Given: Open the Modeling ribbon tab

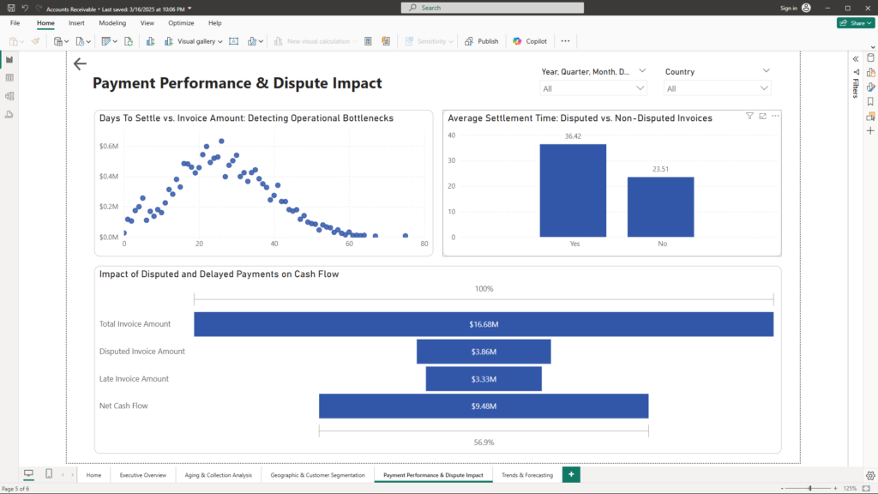Looking at the screenshot, I should pyautogui.click(x=112, y=23).
